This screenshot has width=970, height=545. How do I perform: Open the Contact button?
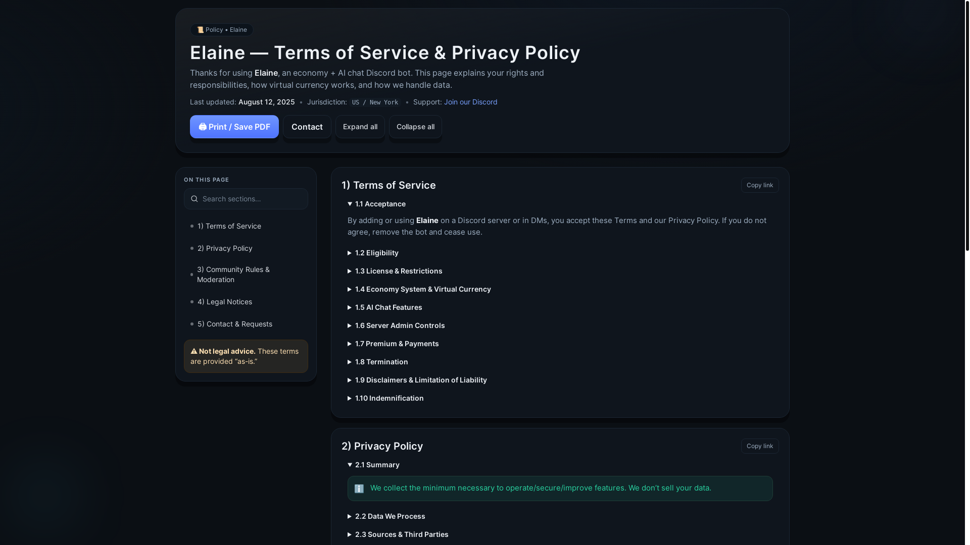click(x=307, y=127)
